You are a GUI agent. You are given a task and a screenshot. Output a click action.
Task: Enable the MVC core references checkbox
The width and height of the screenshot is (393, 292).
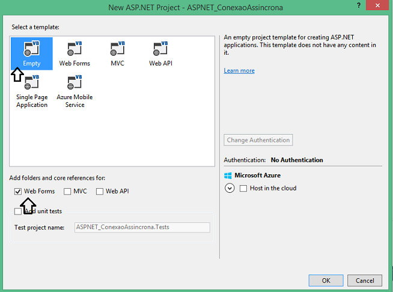pos(67,192)
